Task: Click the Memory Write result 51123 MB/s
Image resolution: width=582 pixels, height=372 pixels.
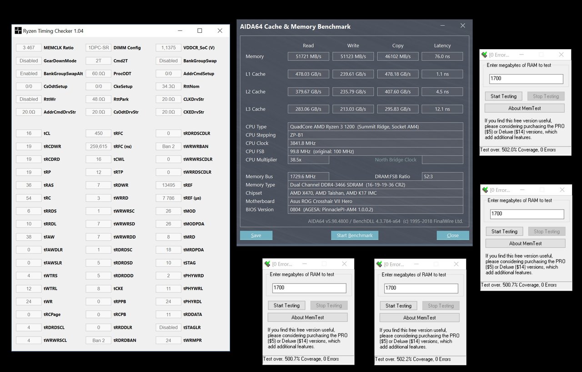Action: pos(353,56)
